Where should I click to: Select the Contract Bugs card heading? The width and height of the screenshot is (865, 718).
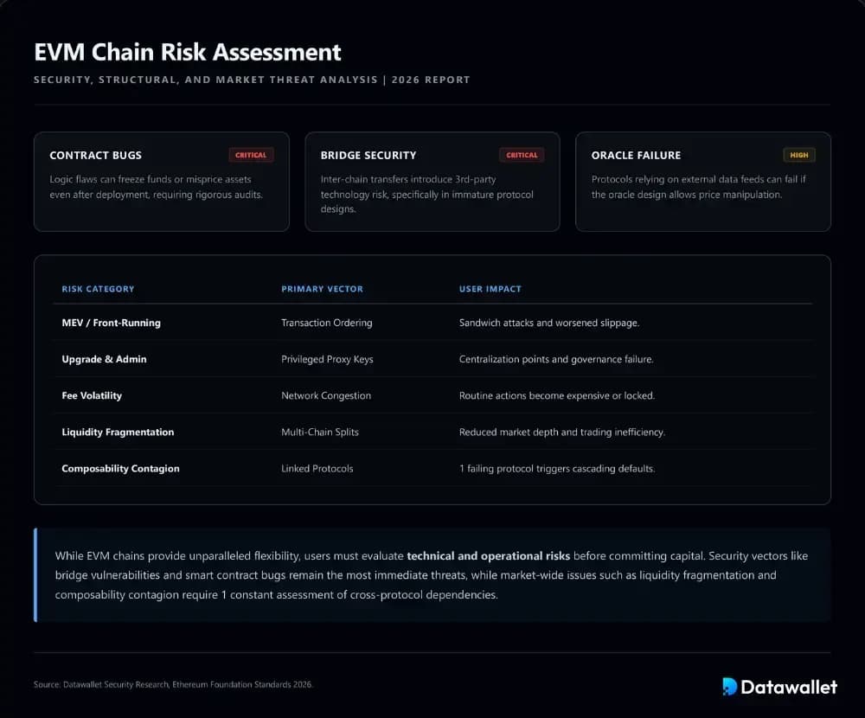[95, 156]
